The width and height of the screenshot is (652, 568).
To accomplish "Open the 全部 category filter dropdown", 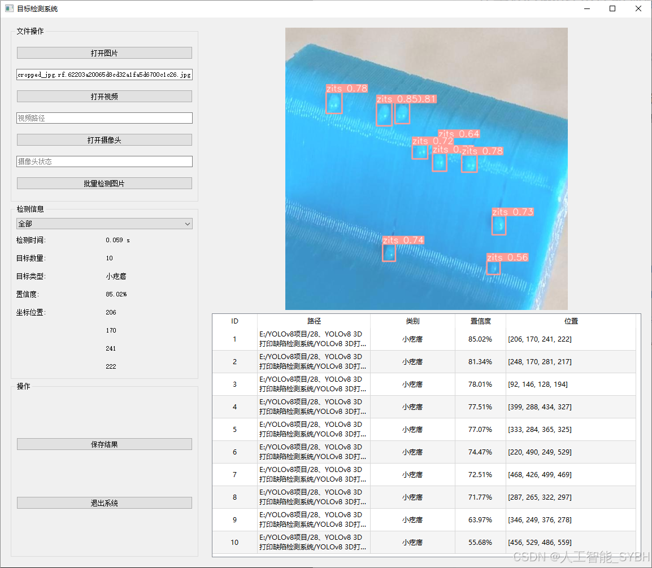I will click(104, 224).
